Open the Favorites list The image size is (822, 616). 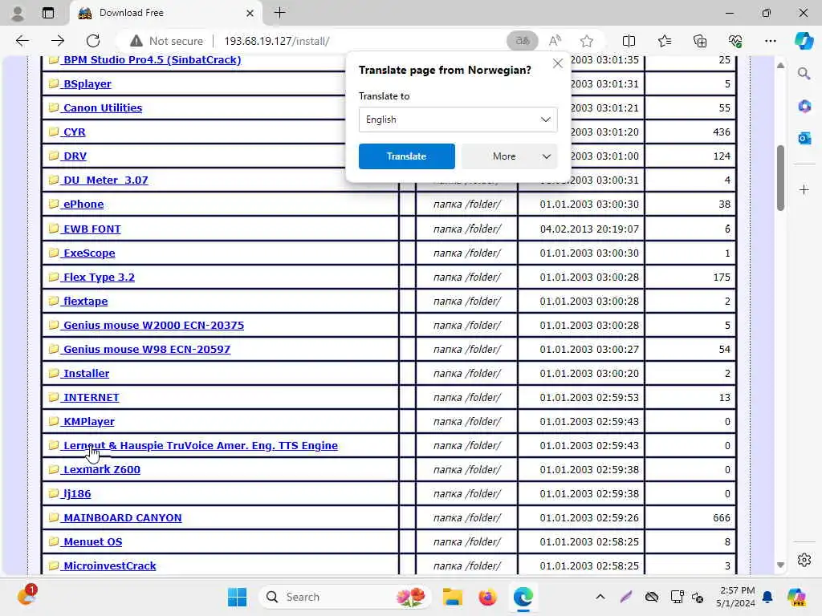click(x=664, y=41)
